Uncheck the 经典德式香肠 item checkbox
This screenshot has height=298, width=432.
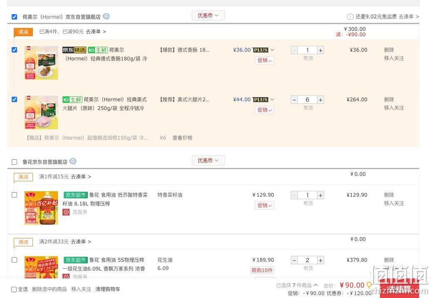point(14,50)
